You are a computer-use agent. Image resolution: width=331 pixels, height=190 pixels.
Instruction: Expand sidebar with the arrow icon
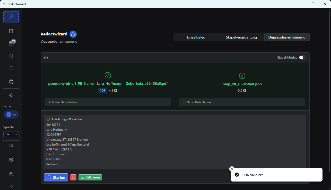tap(11, 186)
